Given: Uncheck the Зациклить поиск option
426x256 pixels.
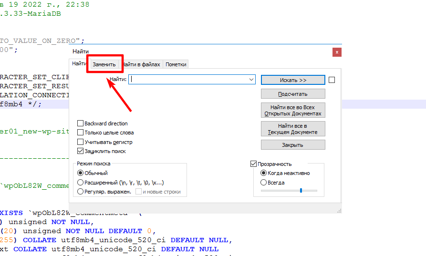Looking at the screenshot, I should [x=80, y=151].
